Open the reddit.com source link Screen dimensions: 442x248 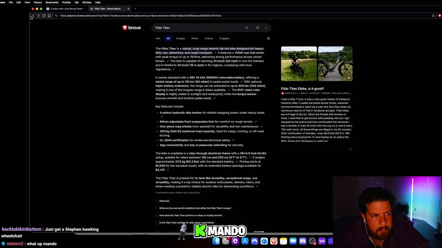coord(316,93)
